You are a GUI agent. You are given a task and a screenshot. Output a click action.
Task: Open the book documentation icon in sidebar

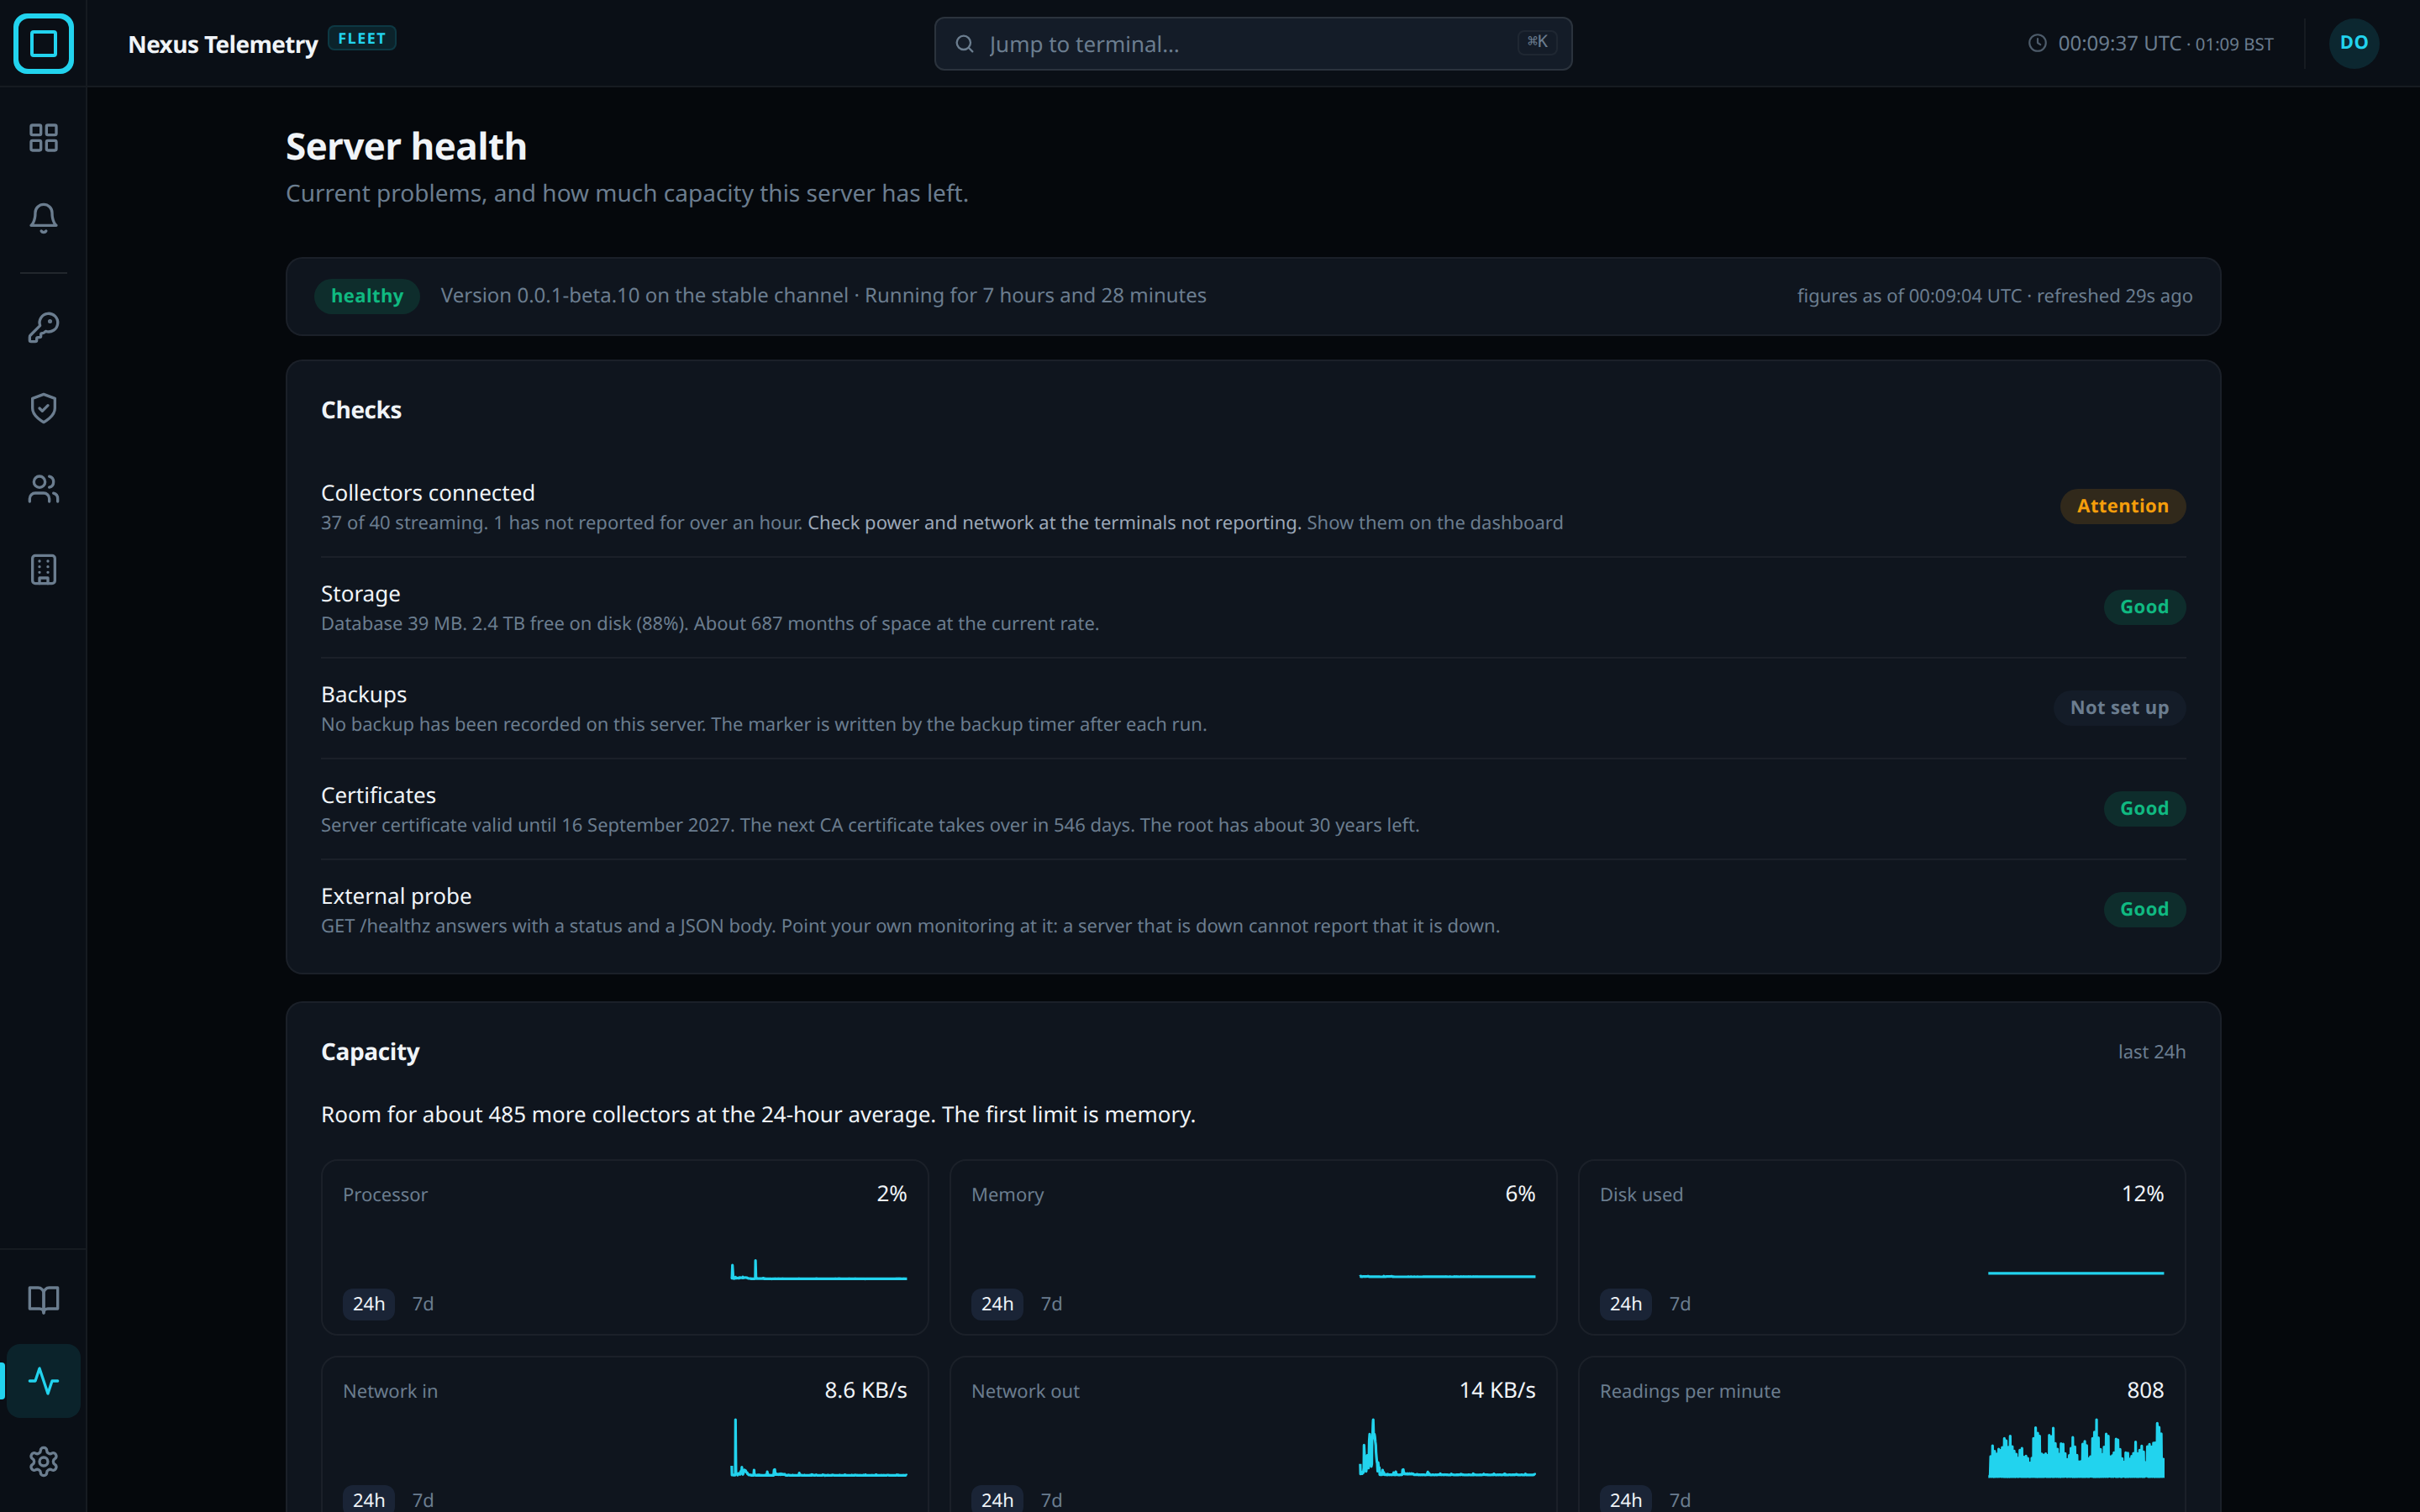pos(43,1299)
